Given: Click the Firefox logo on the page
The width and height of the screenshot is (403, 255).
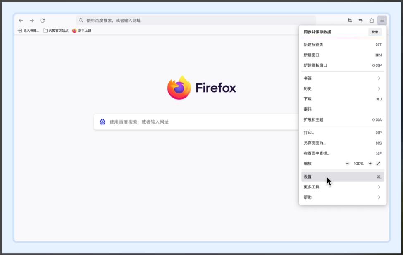Looking at the screenshot, I should (x=202, y=88).
